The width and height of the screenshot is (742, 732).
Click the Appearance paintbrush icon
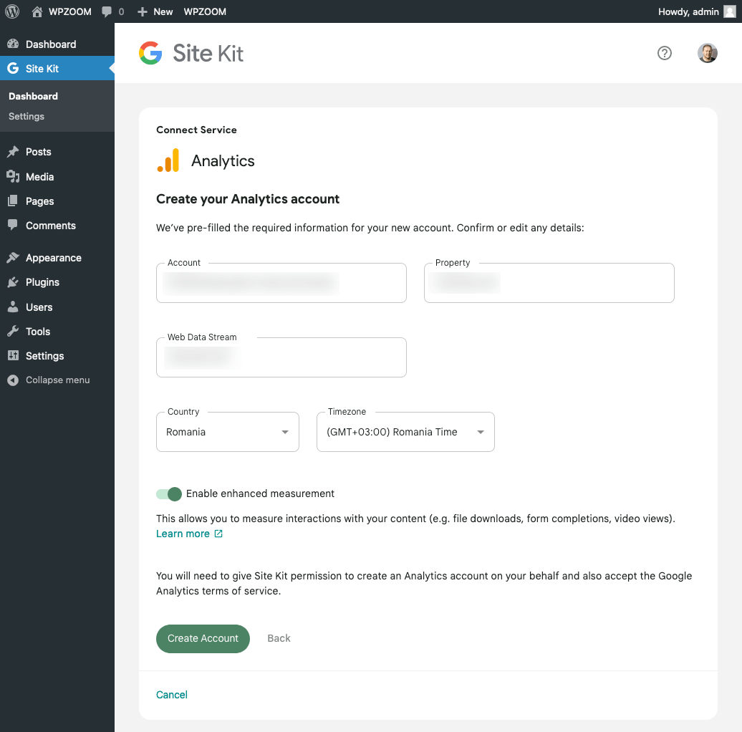[x=13, y=257]
